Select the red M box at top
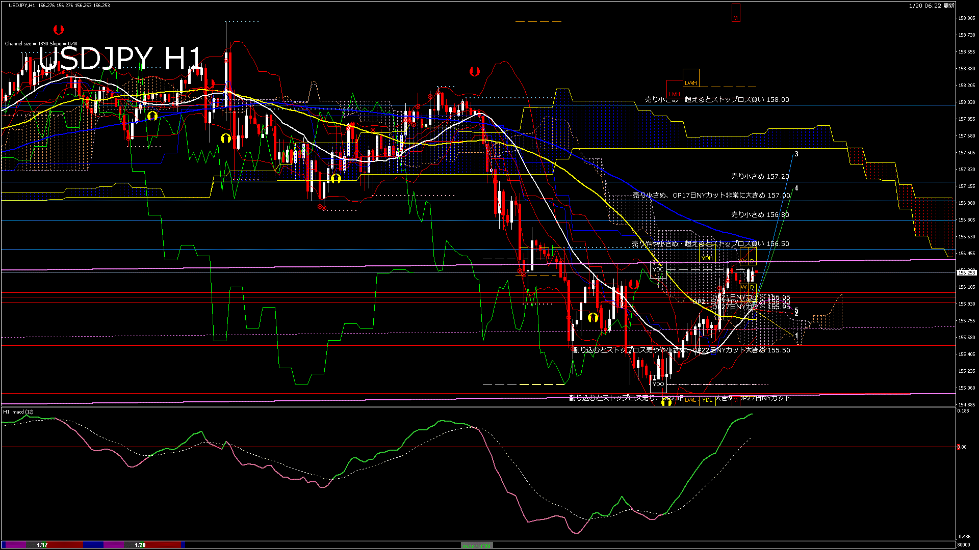Screen dimensions: 979x550 (x=735, y=13)
